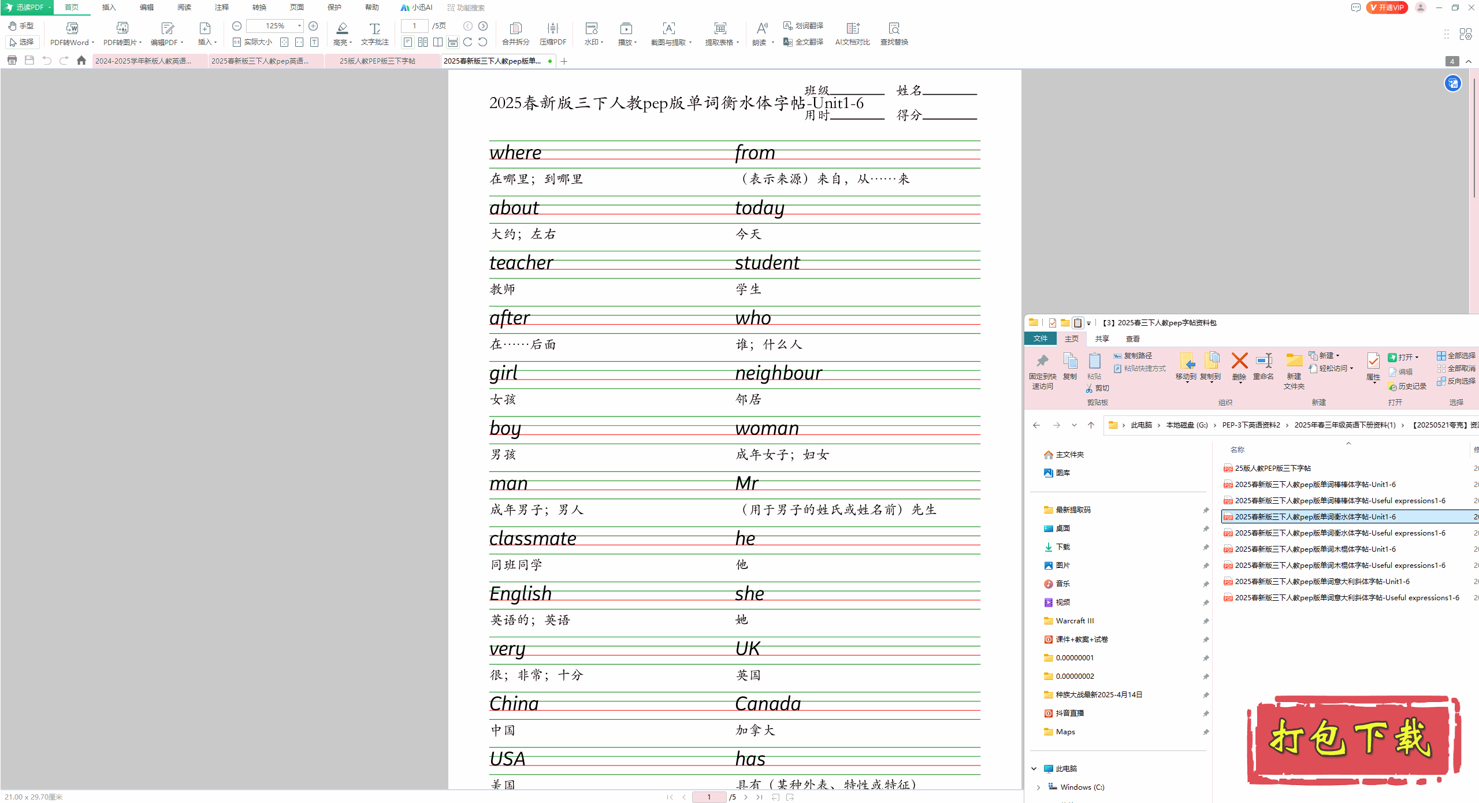Open 合并拆分 merge and split tool
The image size is (1479, 803).
(515, 35)
